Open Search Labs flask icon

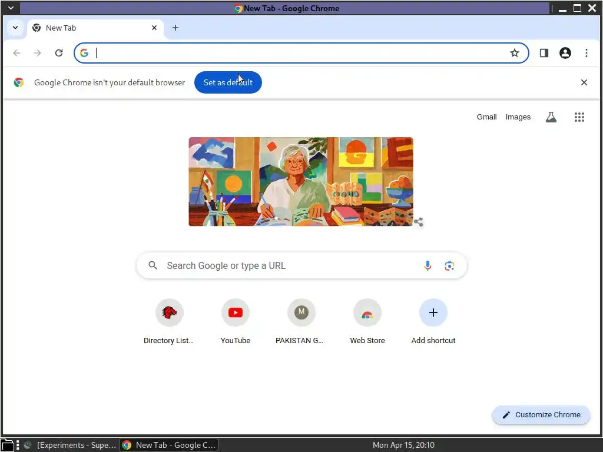pyautogui.click(x=551, y=117)
